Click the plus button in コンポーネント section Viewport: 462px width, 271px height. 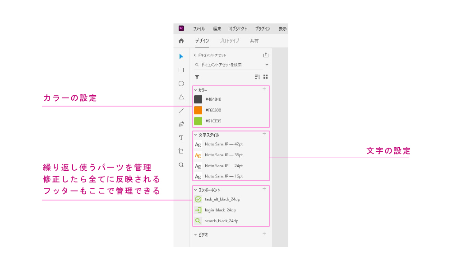264,189
